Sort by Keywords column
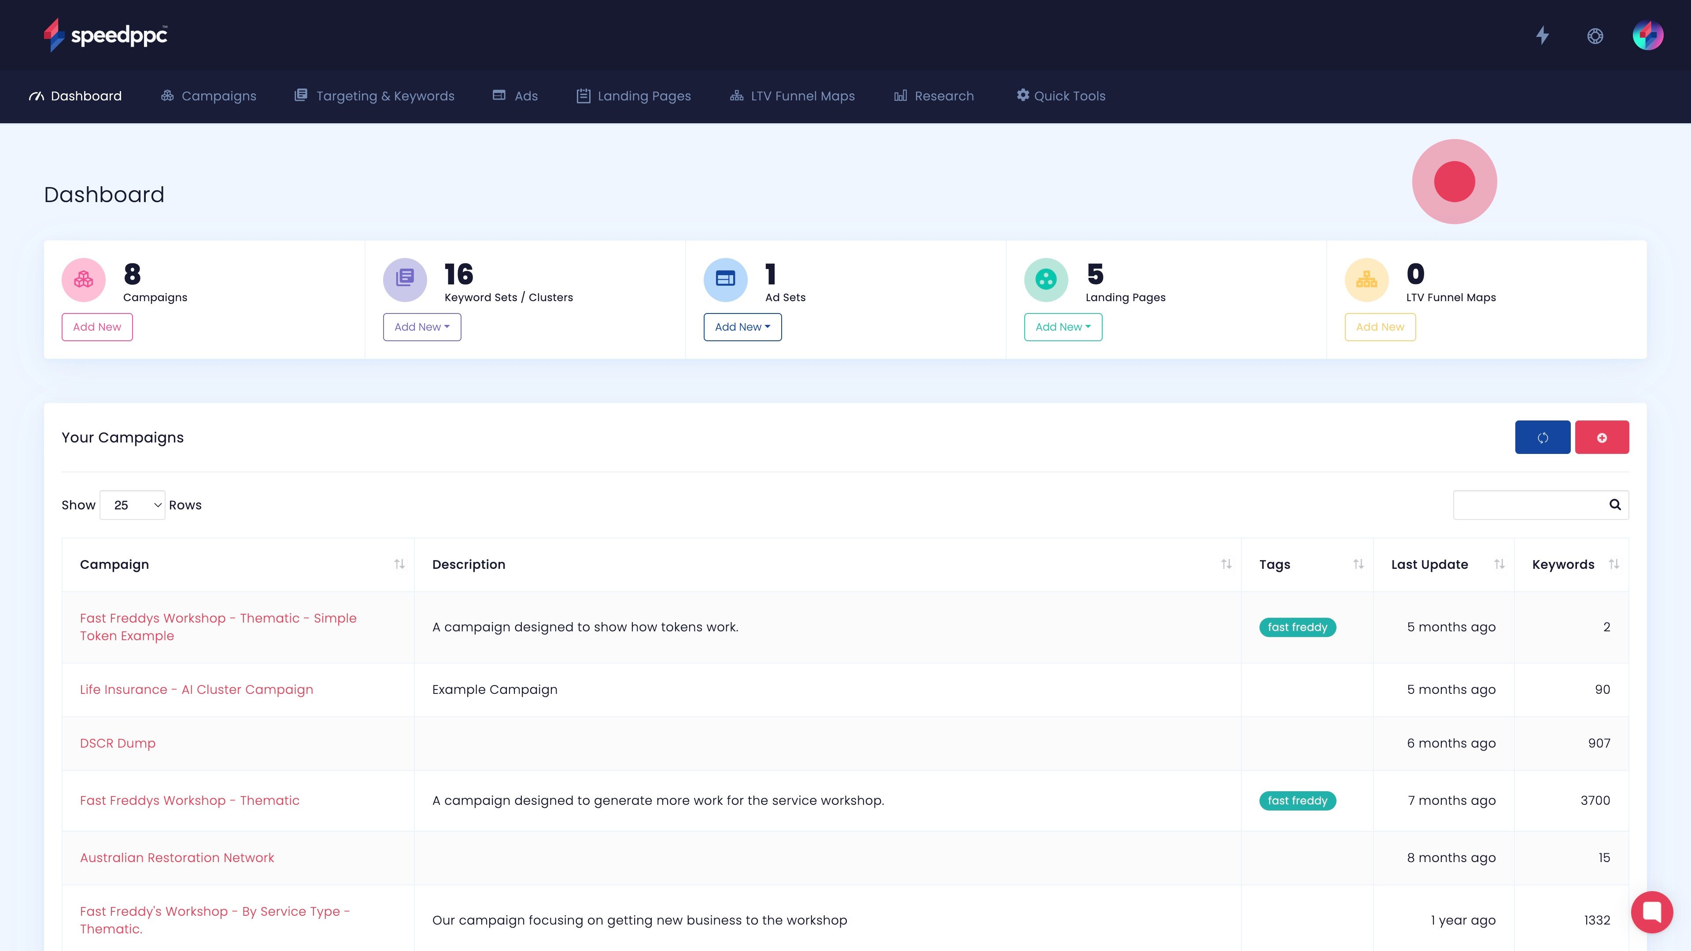Screen dimensions: 1691x951 (x=1613, y=564)
